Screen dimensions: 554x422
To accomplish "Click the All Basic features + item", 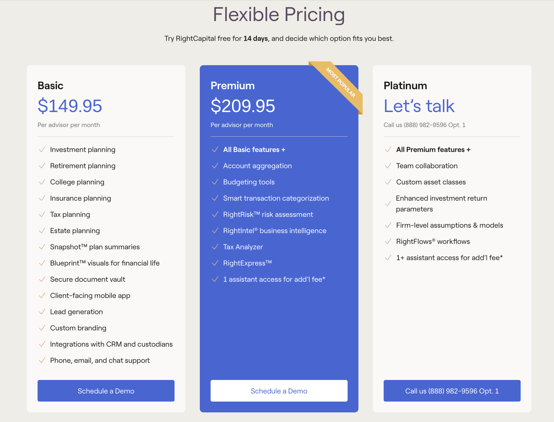I will pyautogui.click(x=254, y=150).
